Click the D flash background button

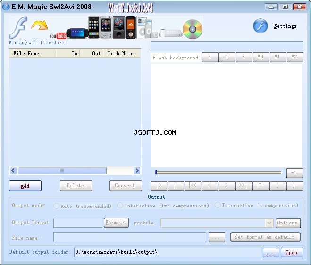(227, 57)
